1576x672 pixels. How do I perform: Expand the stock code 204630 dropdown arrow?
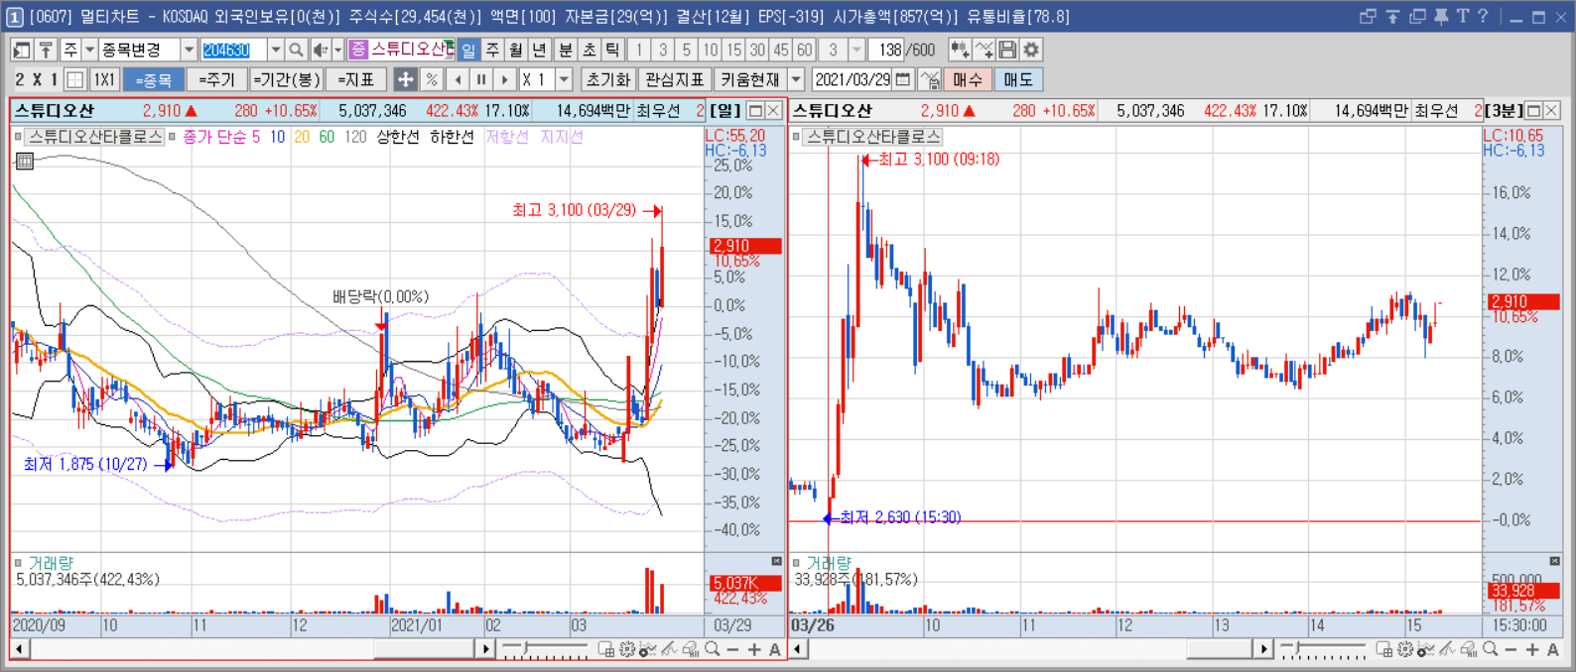[x=276, y=50]
